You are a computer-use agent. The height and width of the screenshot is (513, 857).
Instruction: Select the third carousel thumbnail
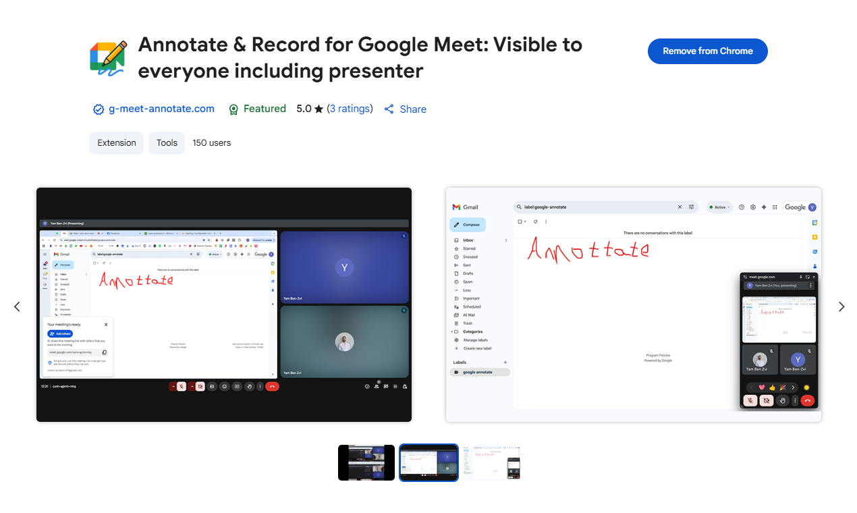[x=491, y=462]
